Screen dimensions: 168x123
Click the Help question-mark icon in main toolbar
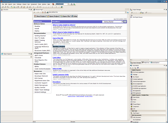pyautogui.click(x=62, y=7)
